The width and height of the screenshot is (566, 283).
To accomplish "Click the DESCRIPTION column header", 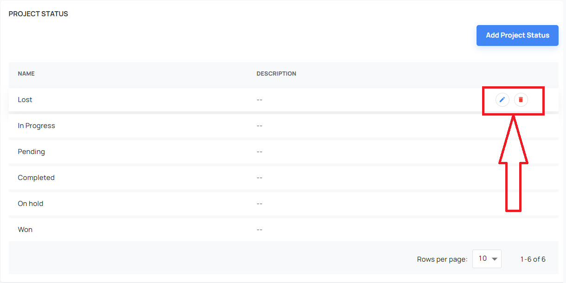I will click(276, 74).
